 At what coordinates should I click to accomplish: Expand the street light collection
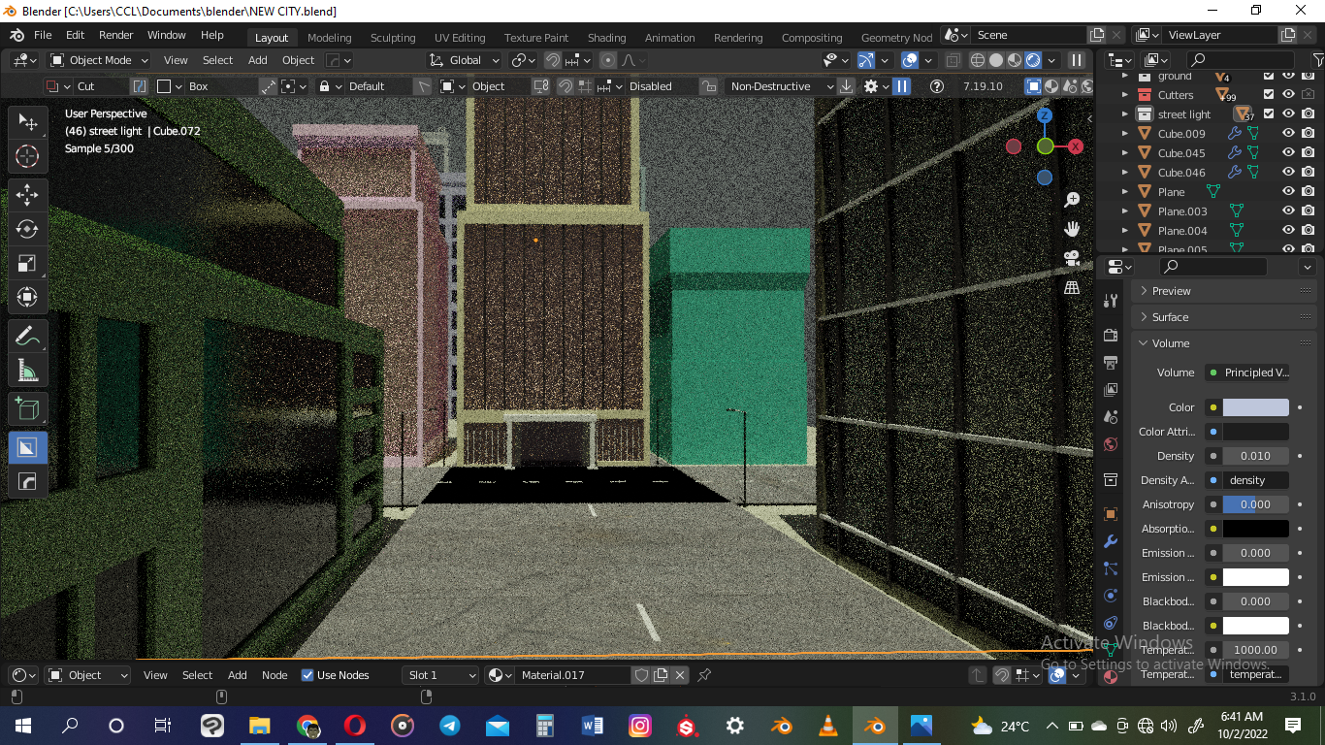1125,113
